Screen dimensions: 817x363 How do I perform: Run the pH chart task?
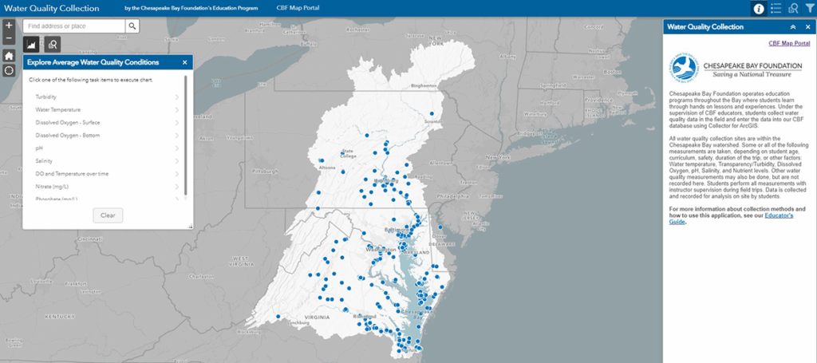107,148
